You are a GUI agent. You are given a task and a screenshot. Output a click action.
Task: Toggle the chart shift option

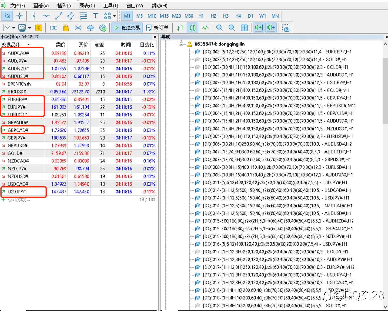click(271, 28)
